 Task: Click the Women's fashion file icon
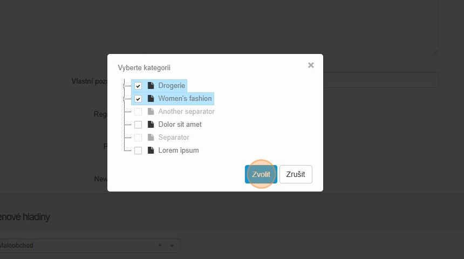151,99
